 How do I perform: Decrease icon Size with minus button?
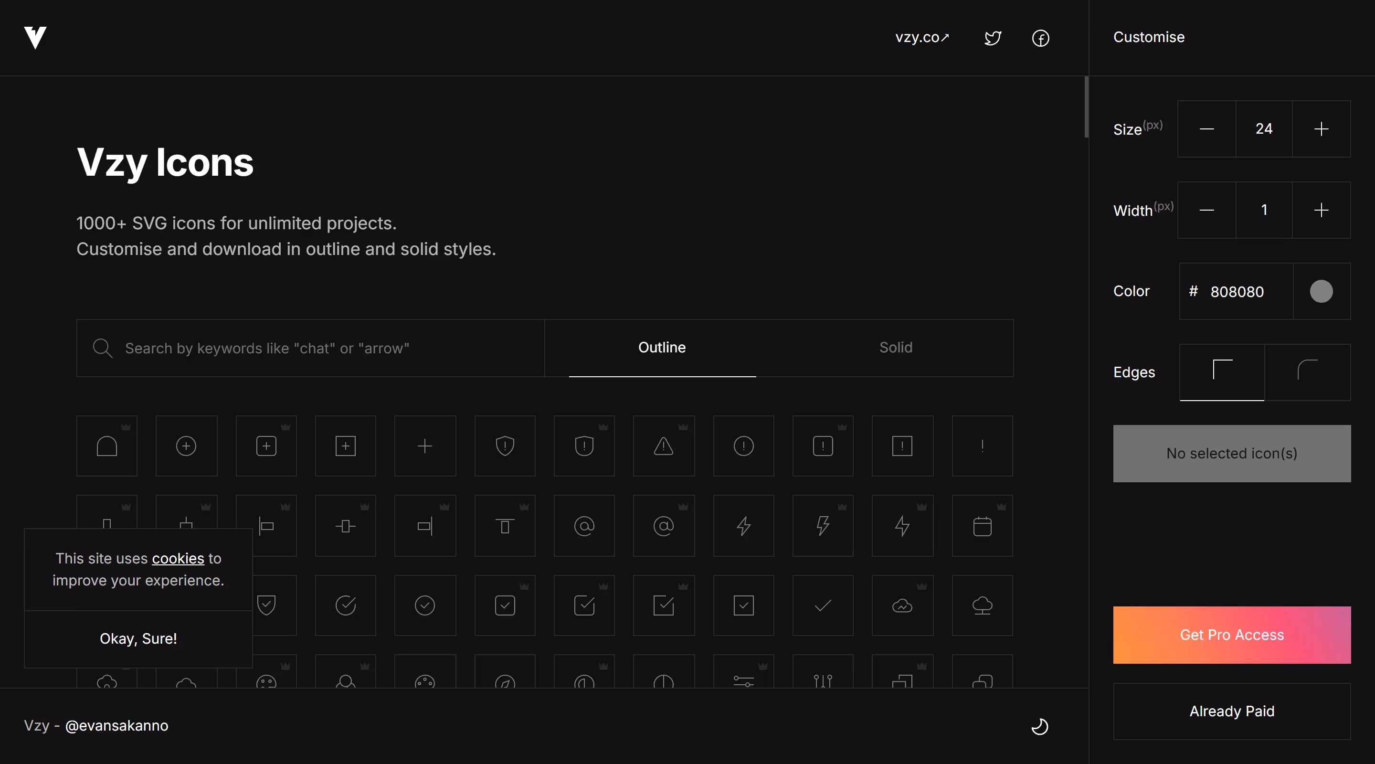pyautogui.click(x=1207, y=128)
